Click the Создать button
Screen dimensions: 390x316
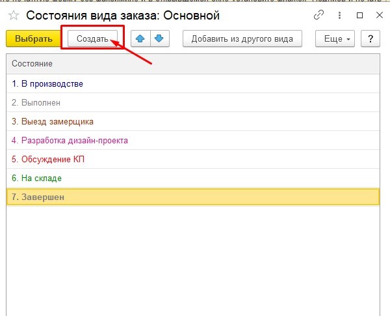(92, 39)
